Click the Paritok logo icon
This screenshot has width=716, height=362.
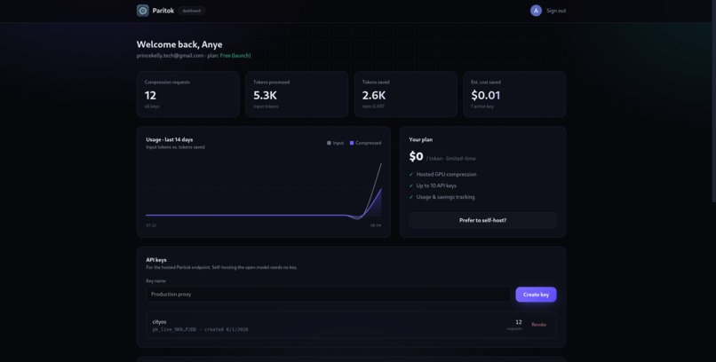tap(143, 11)
